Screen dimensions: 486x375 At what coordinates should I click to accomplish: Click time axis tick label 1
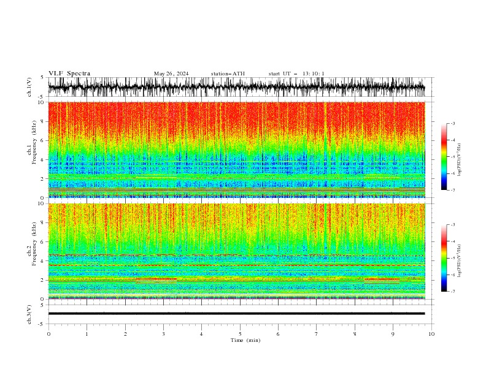pyautogui.click(x=87, y=334)
